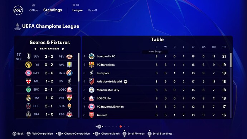
Task: Switch to the Playoff tab
Action: tap(92, 10)
